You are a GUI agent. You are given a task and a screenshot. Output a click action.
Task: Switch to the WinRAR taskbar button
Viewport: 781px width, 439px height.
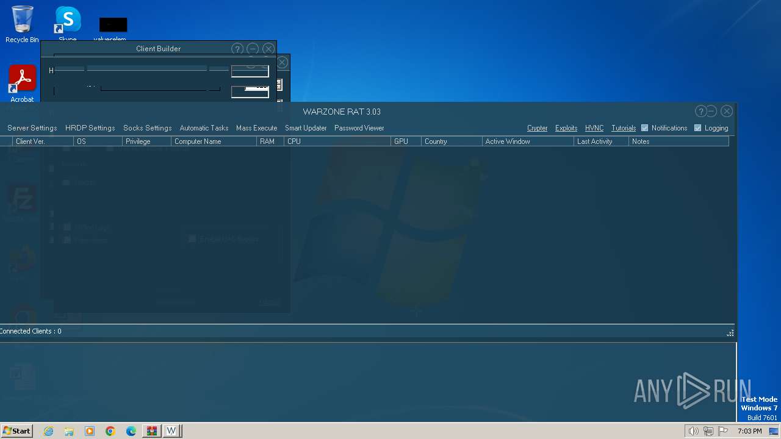tap(151, 431)
